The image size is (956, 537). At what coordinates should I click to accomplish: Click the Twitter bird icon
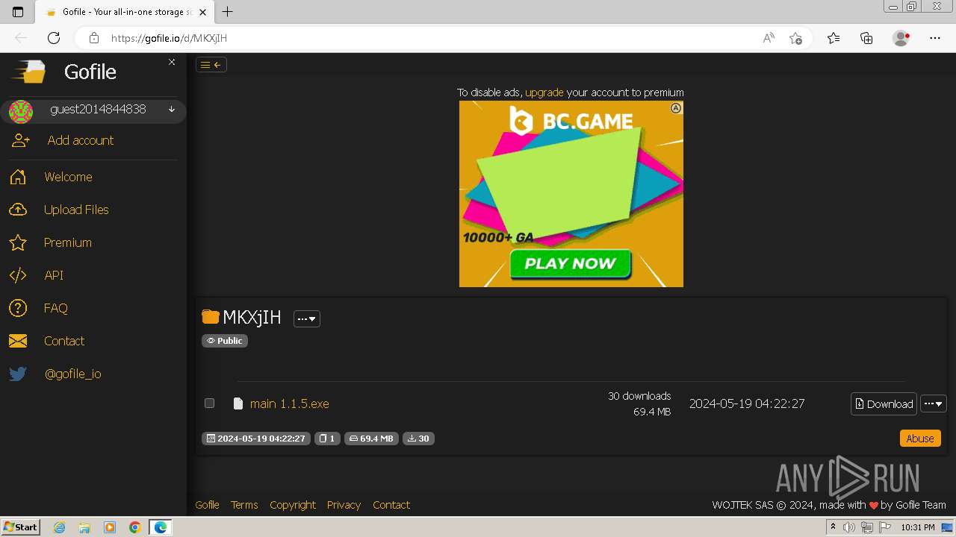pyautogui.click(x=18, y=374)
